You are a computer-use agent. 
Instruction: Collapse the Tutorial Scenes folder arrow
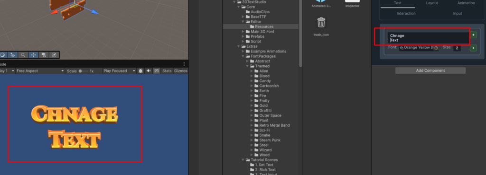pos(243,160)
